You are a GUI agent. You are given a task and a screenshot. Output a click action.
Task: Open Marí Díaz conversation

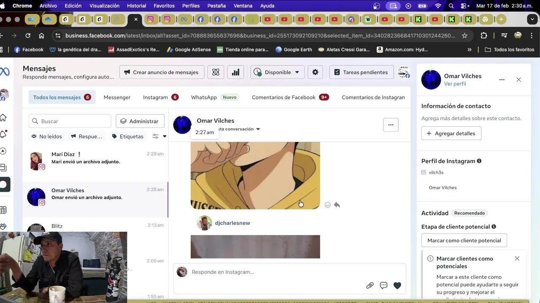(x=95, y=160)
